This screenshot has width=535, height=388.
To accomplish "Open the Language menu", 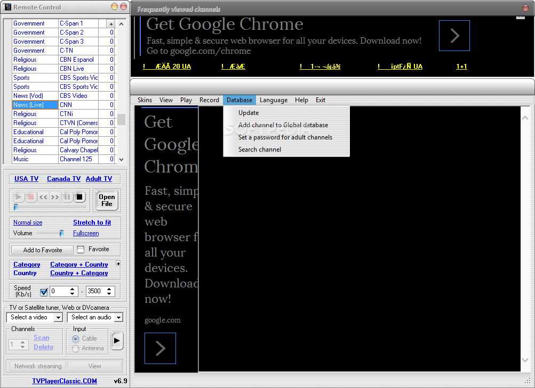I will pos(274,100).
